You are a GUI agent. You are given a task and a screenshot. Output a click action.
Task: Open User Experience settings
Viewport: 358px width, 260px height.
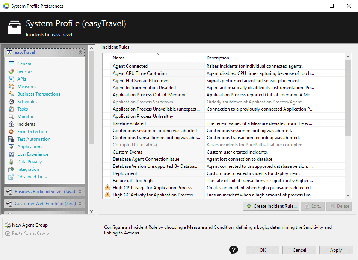tap(33, 154)
